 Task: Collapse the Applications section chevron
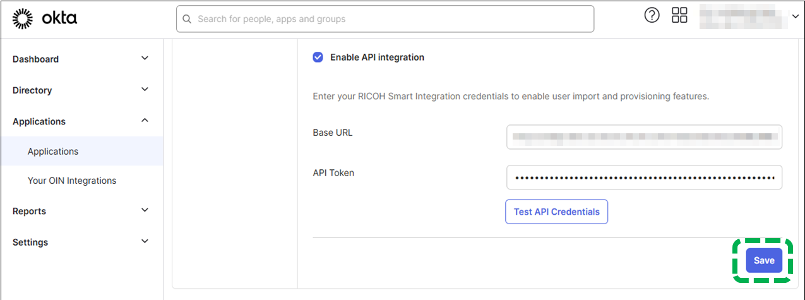point(145,121)
